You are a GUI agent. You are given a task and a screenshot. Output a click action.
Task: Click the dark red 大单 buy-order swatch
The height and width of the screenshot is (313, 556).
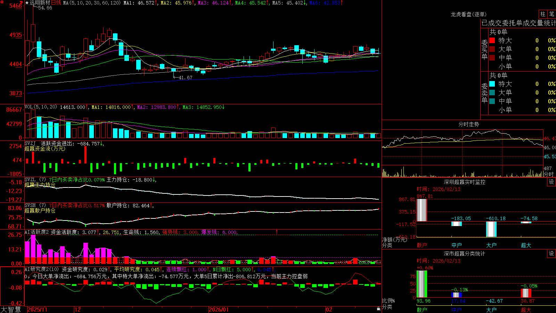click(492, 49)
